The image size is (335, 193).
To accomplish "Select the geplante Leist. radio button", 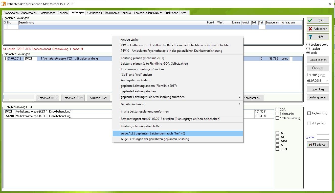I will 308,45.
